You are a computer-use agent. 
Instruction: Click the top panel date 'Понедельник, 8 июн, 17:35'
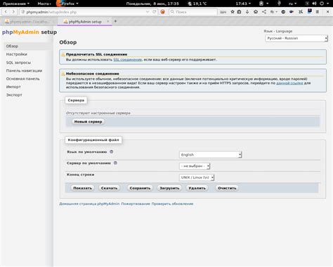coord(152,4)
